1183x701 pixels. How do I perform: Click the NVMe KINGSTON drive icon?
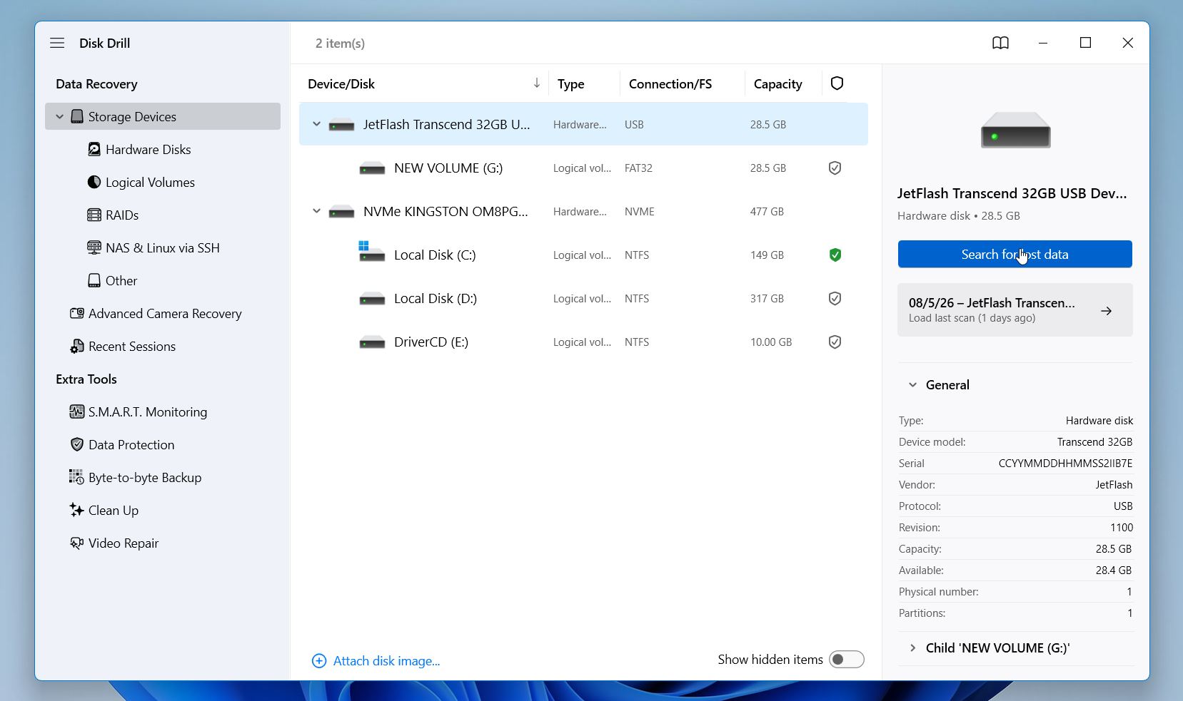pyautogui.click(x=341, y=212)
